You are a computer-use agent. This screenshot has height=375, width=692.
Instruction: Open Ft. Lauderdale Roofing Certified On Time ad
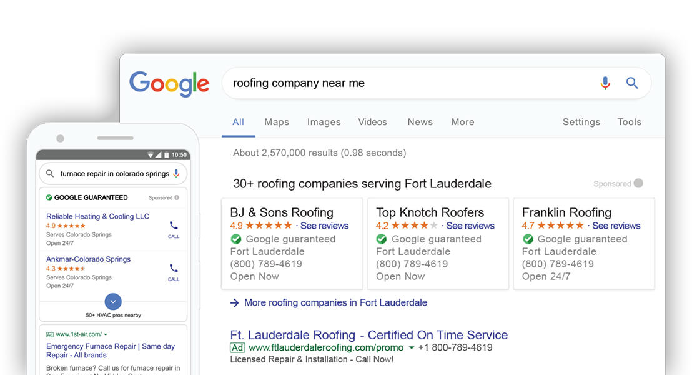(369, 335)
